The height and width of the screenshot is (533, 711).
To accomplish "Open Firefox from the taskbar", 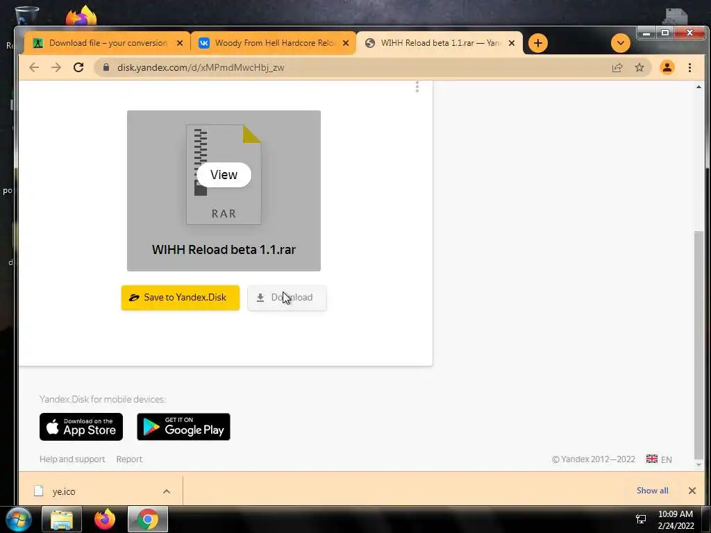I will tap(105, 520).
